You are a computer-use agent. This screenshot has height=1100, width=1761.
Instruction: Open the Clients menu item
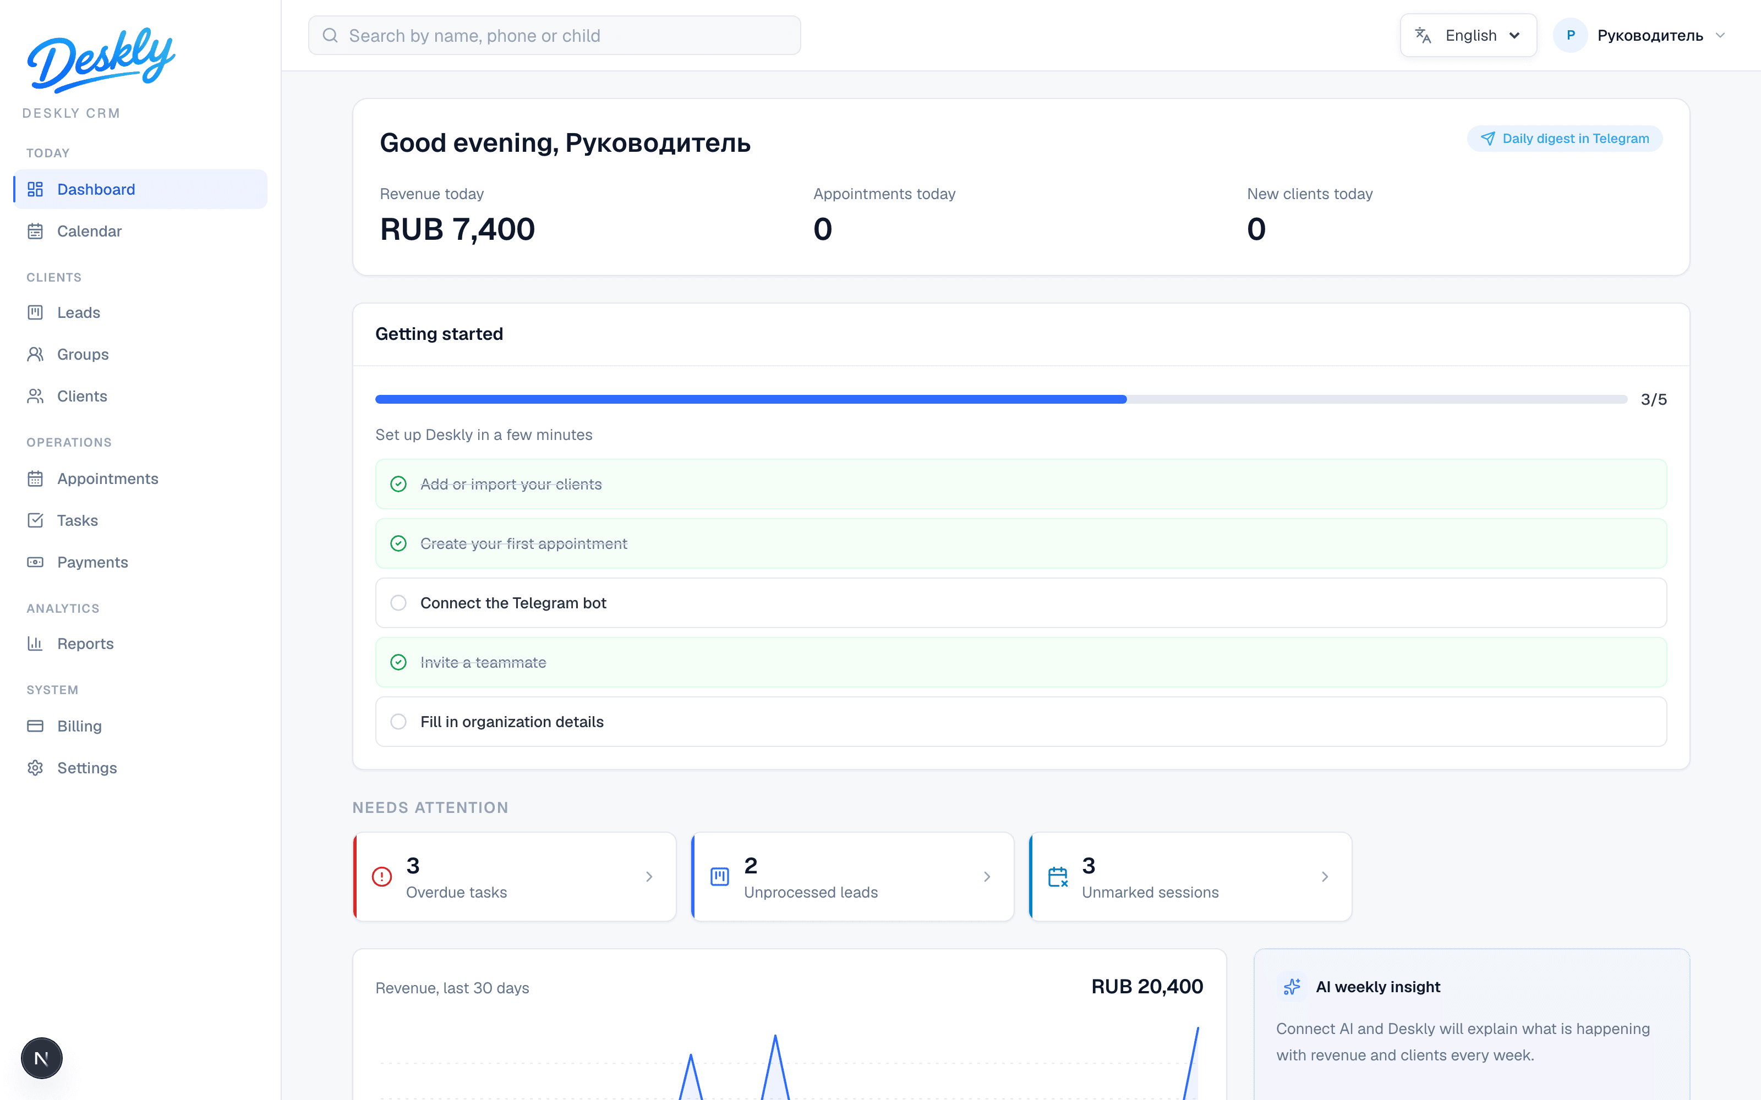[x=140, y=396]
